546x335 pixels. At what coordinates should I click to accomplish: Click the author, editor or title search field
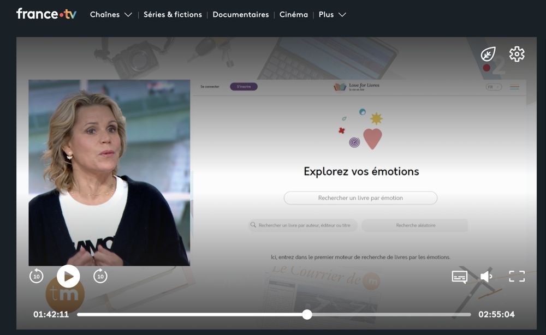302,225
